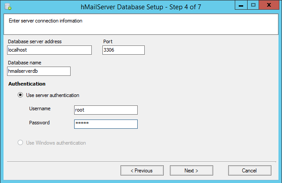Image resolution: width=282 pixels, height=183 pixels.
Task: Cancel the database setup wizard
Action: (x=250, y=170)
